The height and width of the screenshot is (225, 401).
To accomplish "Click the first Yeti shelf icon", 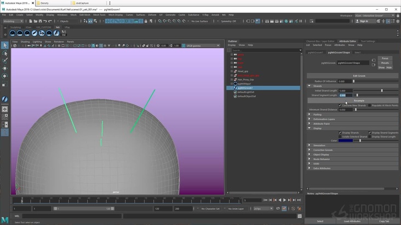I will click(x=13, y=33).
